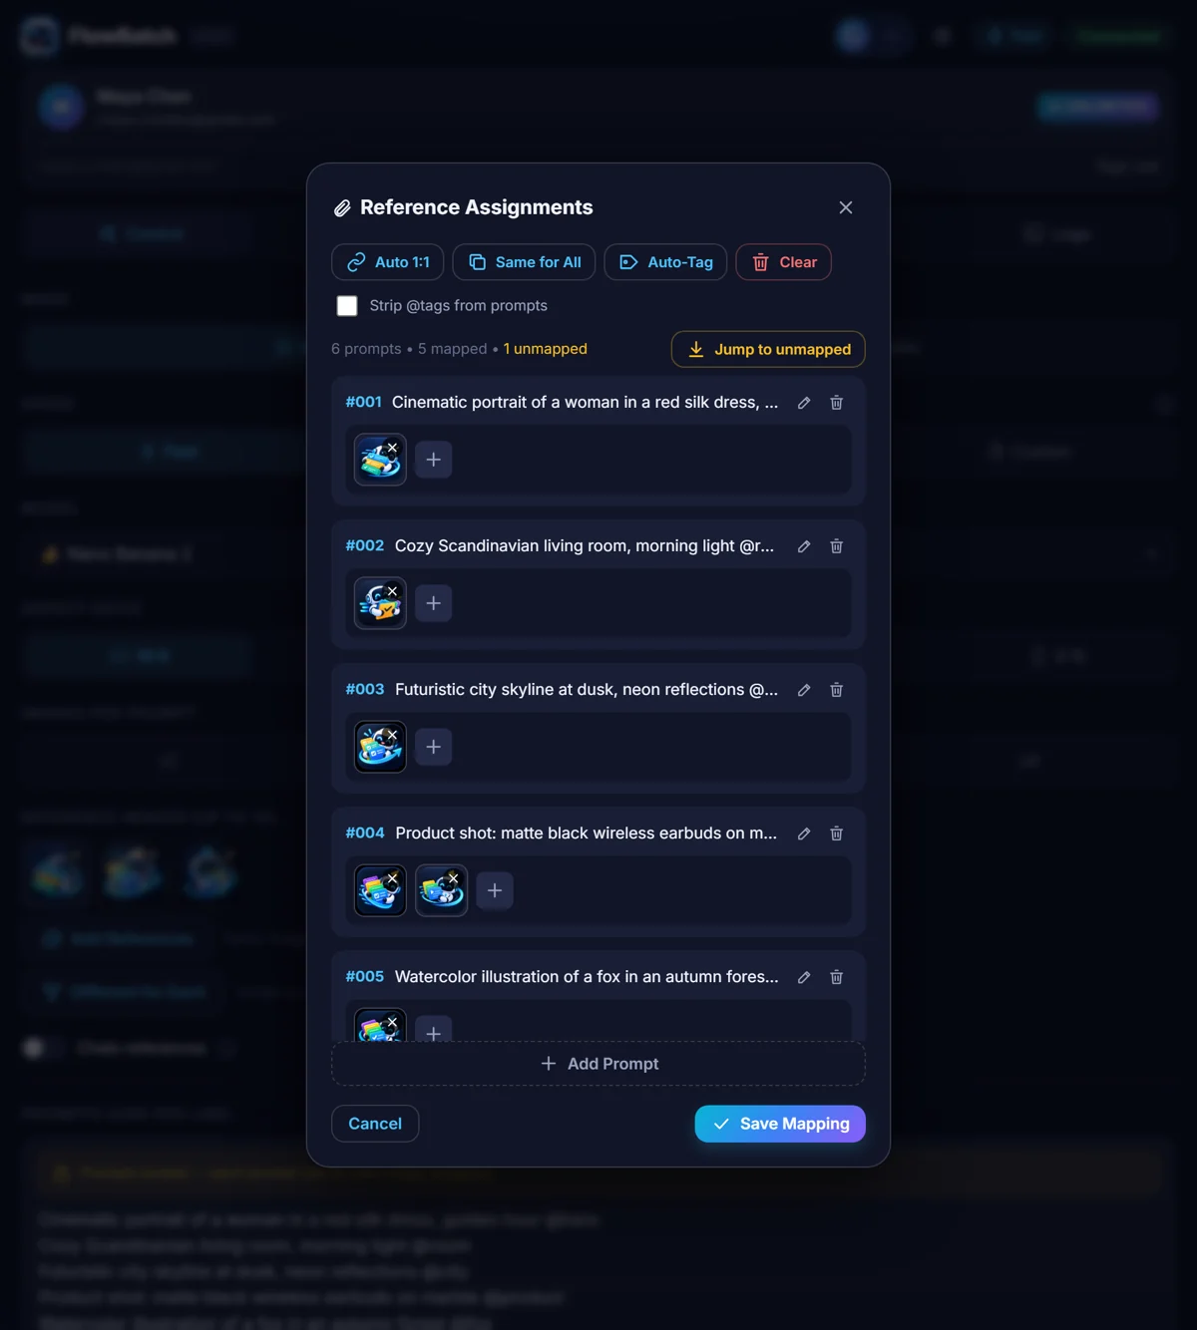Edit prompt #003 with the pencil icon
The height and width of the screenshot is (1330, 1197).
[804, 690]
